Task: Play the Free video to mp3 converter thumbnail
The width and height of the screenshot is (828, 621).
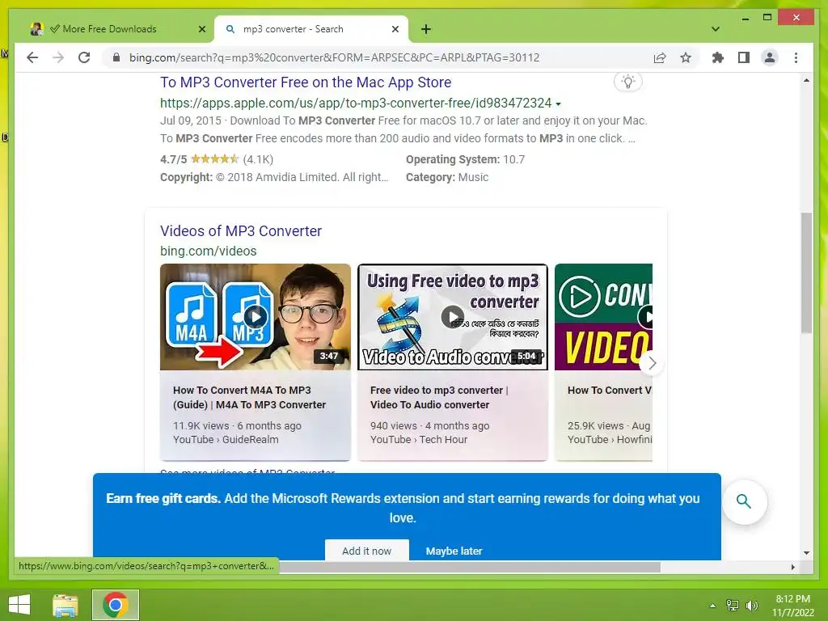Action: (453, 317)
